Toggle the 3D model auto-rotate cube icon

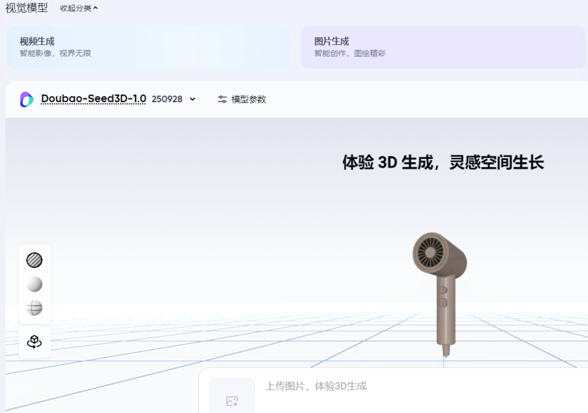[x=35, y=342]
